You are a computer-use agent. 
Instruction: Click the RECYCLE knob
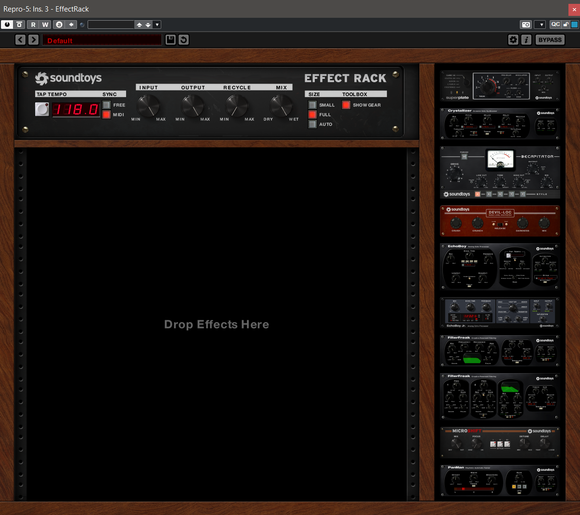(237, 106)
